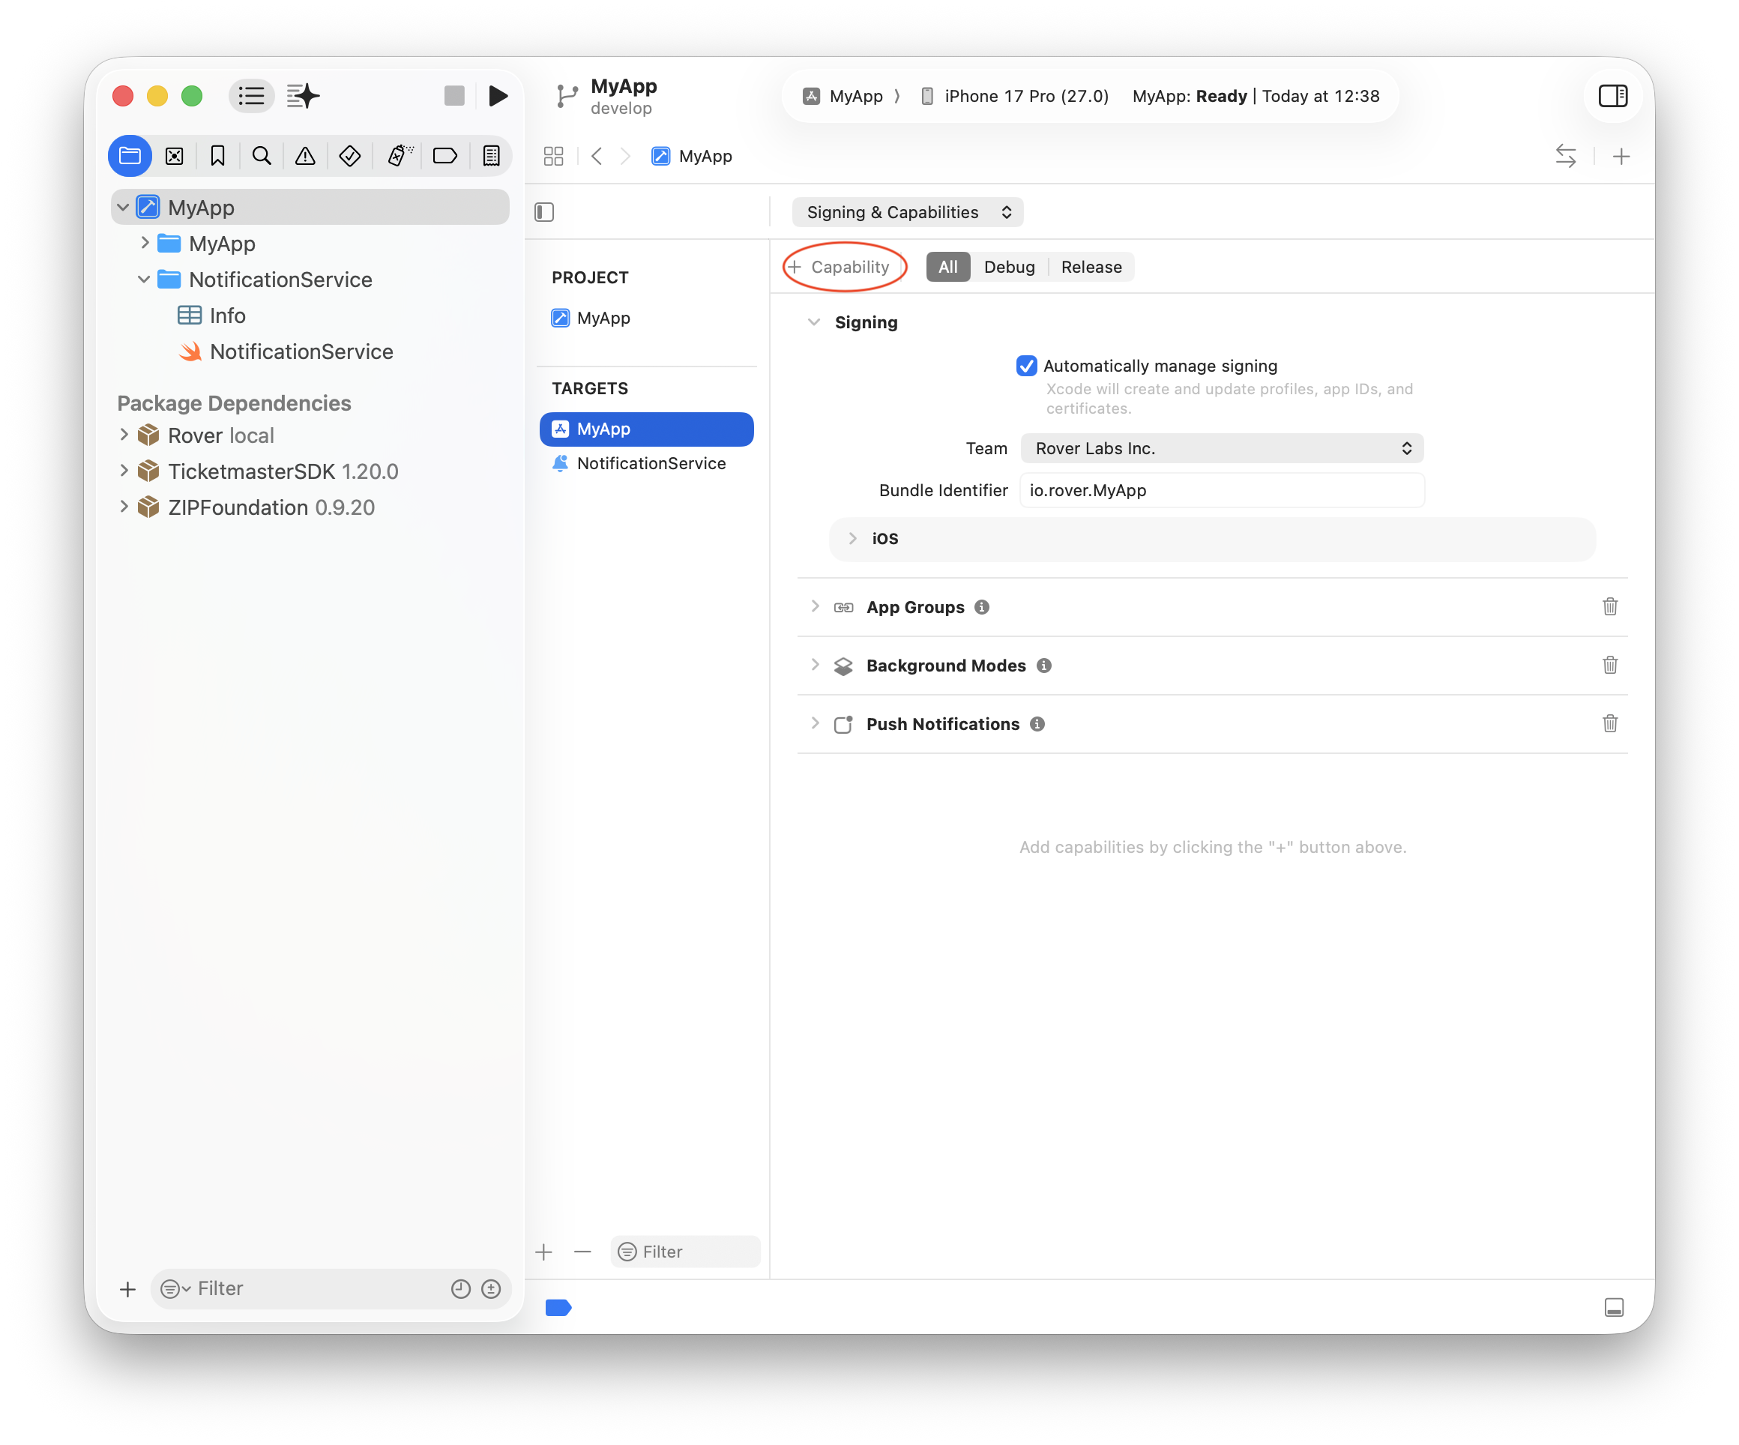The image size is (1739, 1445).
Task: Click the blue breakpoint tag icon
Action: tap(558, 1308)
